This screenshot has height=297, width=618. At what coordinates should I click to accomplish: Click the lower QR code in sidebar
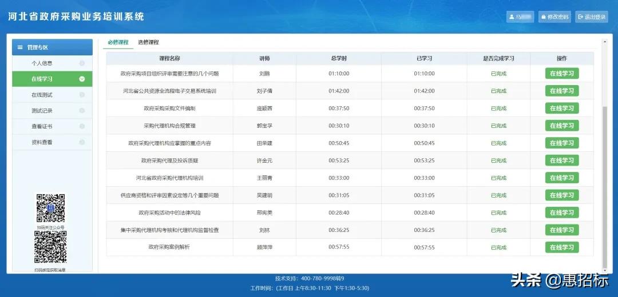coord(50,247)
